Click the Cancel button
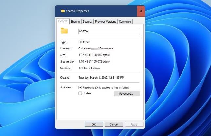Viewport: 211px width, 136px height. pyautogui.click(x=114, y=124)
